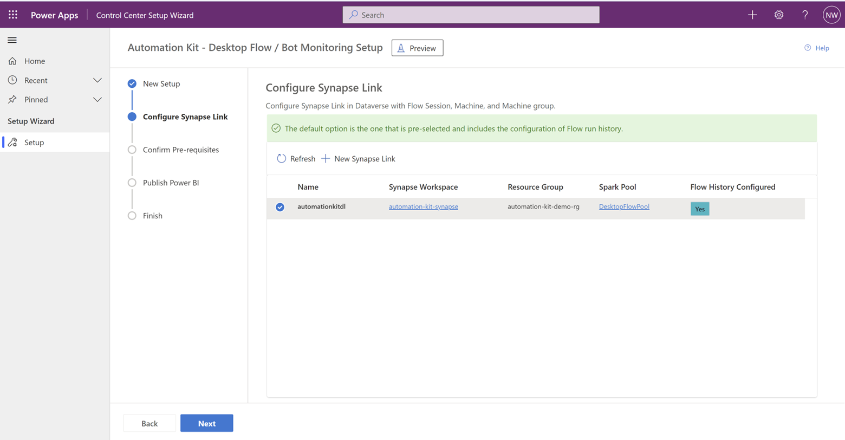Click the Setup Wizard group heading

(31, 121)
